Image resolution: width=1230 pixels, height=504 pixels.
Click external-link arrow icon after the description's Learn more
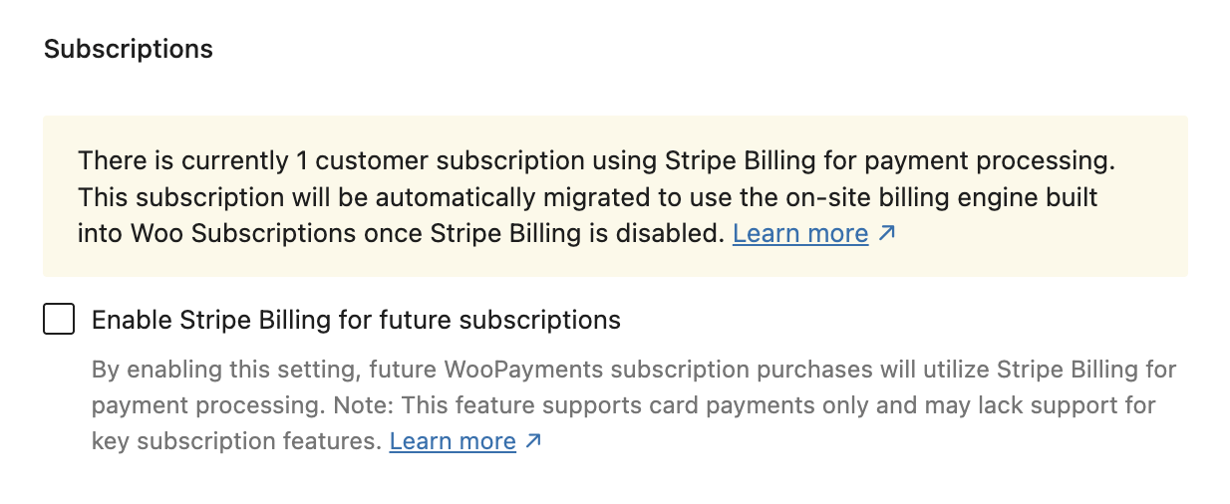point(533,440)
